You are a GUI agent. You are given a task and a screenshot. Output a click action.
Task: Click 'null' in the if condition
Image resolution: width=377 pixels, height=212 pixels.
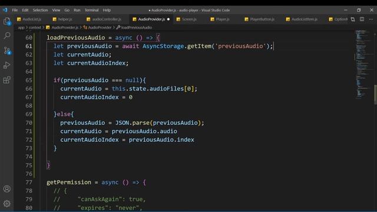pyautogui.click(x=132, y=80)
